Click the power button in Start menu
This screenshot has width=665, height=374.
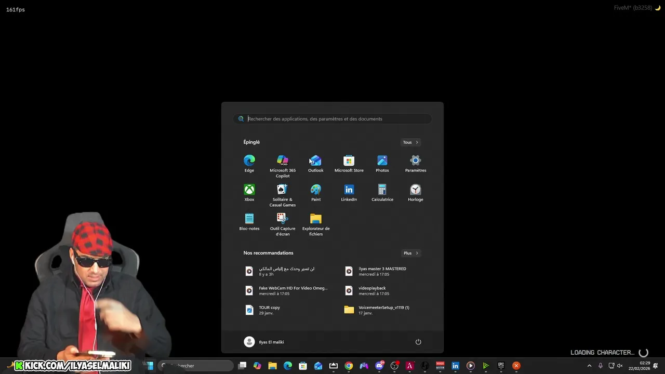(x=418, y=342)
